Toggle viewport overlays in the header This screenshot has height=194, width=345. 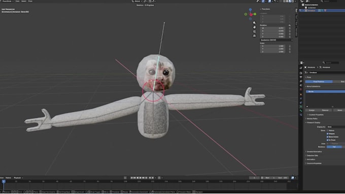(269, 1)
